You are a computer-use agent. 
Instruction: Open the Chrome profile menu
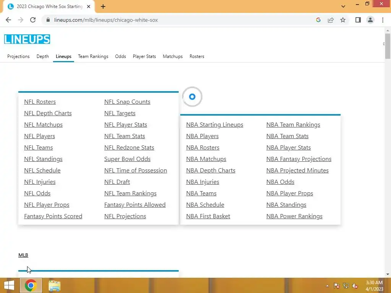pos(370,20)
